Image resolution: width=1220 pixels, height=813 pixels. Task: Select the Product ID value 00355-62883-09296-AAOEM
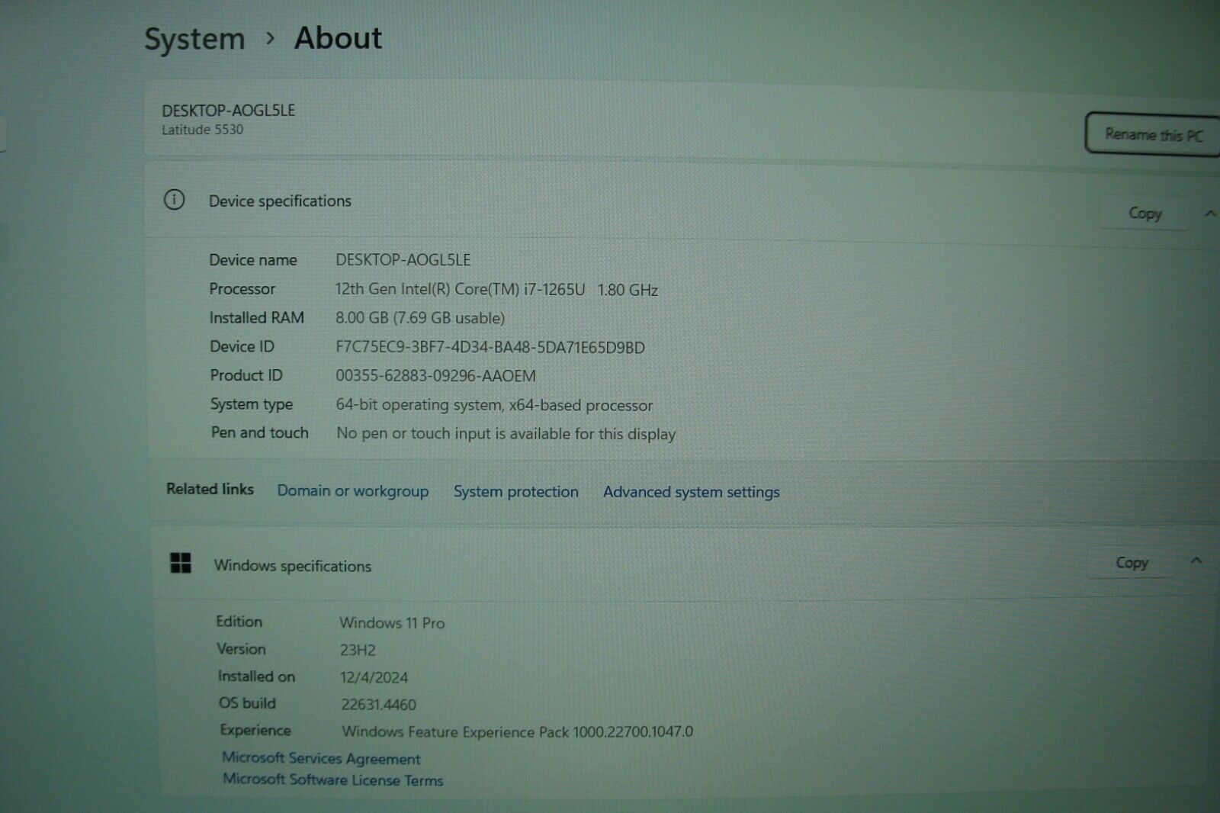(x=435, y=376)
